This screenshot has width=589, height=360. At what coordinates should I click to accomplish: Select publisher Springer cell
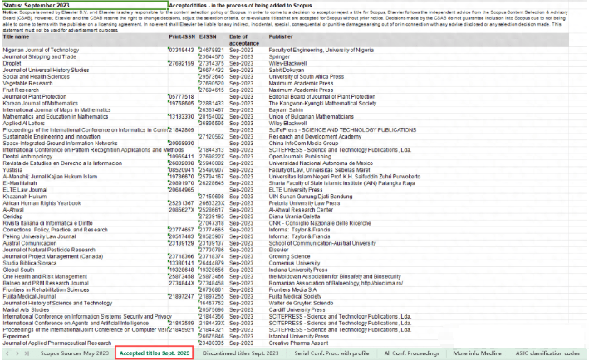point(279,57)
